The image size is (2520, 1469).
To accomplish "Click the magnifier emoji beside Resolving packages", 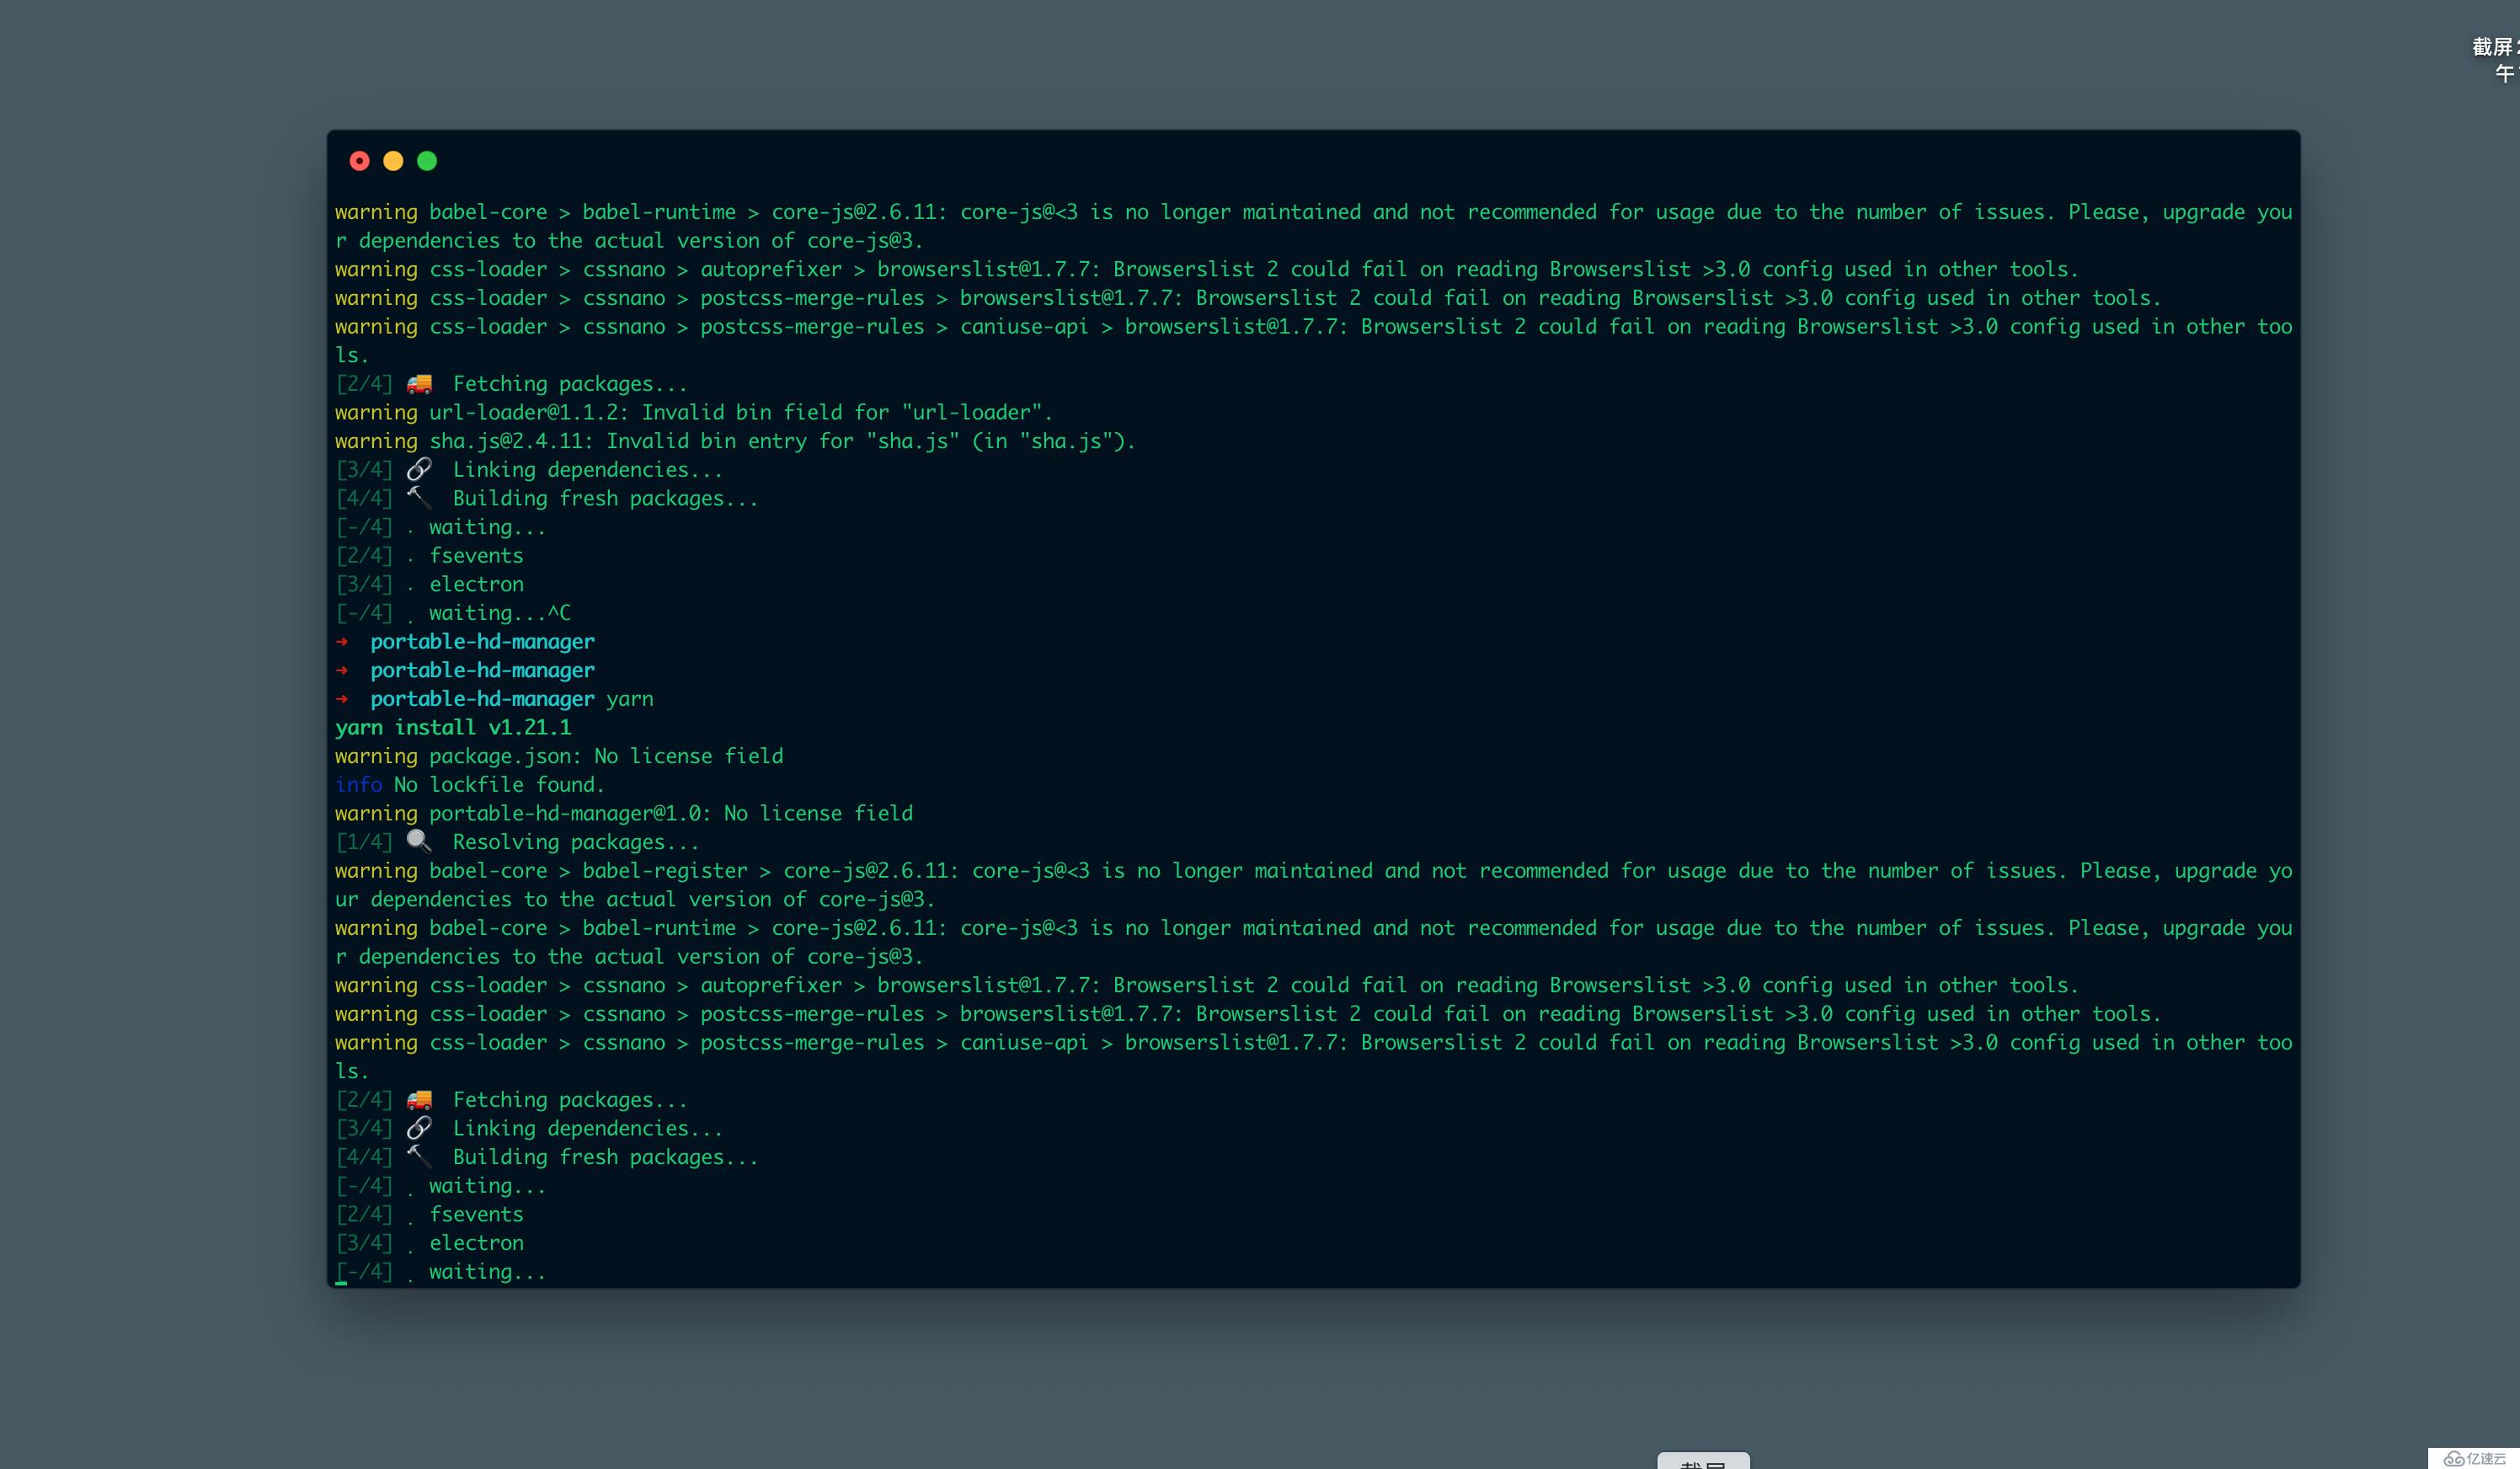I will click(x=419, y=841).
